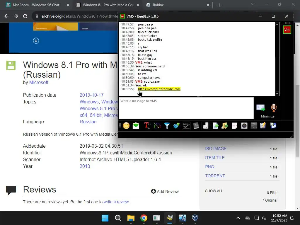Open the emoticon picker in BeeBEEP
300x225 pixels.
coord(126,126)
